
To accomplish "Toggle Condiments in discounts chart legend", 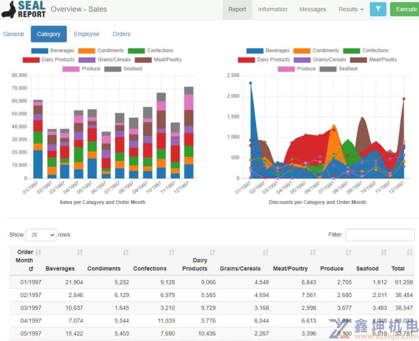I will pos(316,51).
